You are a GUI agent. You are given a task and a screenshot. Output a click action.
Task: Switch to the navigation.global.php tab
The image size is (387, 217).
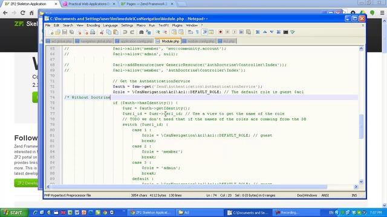coord(94,41)
